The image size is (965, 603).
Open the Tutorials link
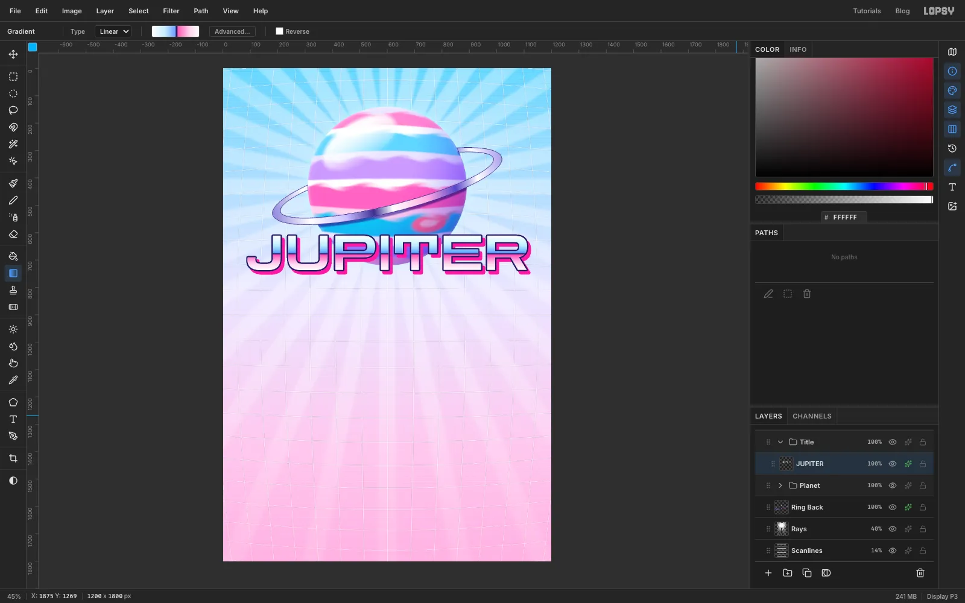[x=867, y=11]
